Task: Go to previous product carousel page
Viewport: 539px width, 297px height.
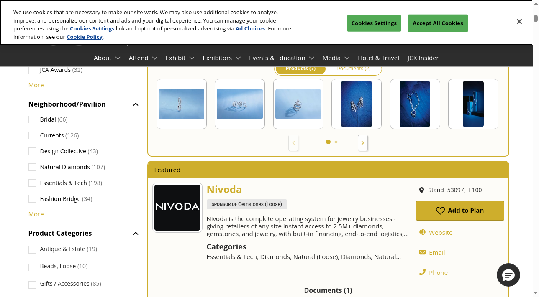Action: coord(293,143)
